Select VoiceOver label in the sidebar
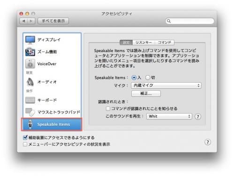Image resolution: width=234 pixels, height=176 pixels. [x=47, y=64]
